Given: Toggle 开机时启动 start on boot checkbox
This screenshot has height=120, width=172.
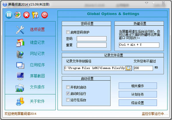Looking at the screenshot, I should [68, 87].
